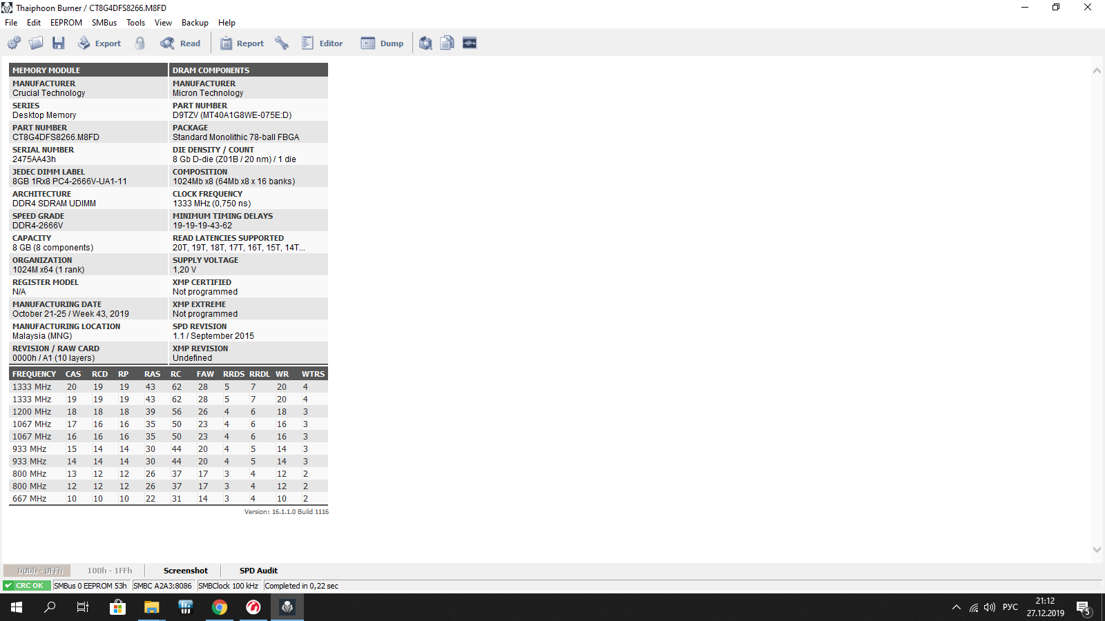The height and width of the screenshot is (621, 1105).
Task: Click the waveform monitor icon in the toolbar
Action: [470, 43]
